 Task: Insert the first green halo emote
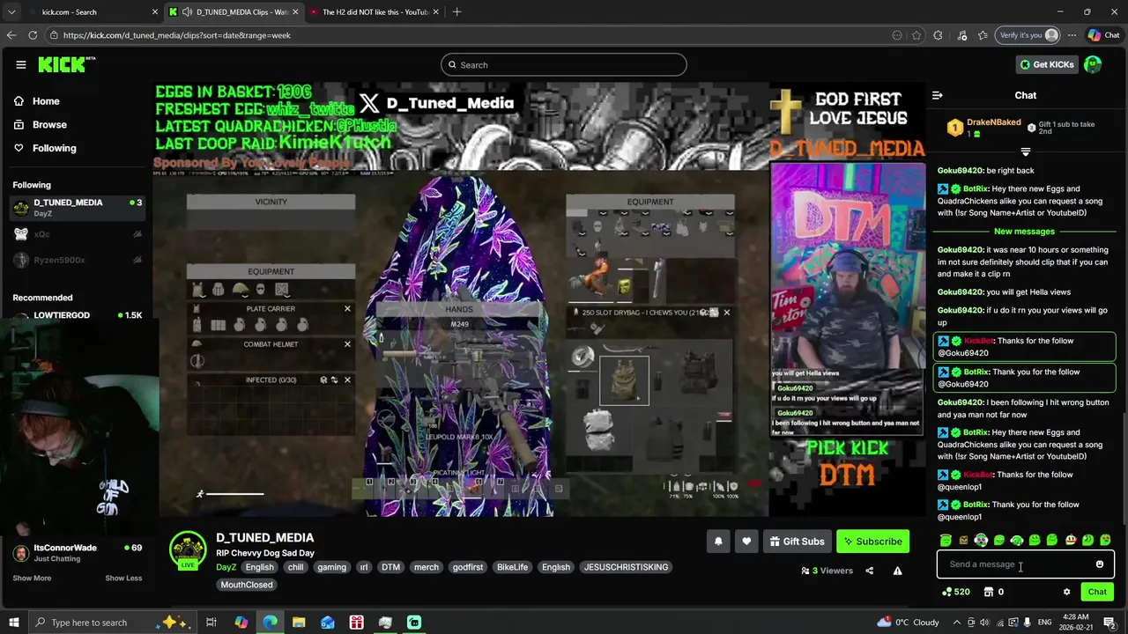[x=946, y=540]
